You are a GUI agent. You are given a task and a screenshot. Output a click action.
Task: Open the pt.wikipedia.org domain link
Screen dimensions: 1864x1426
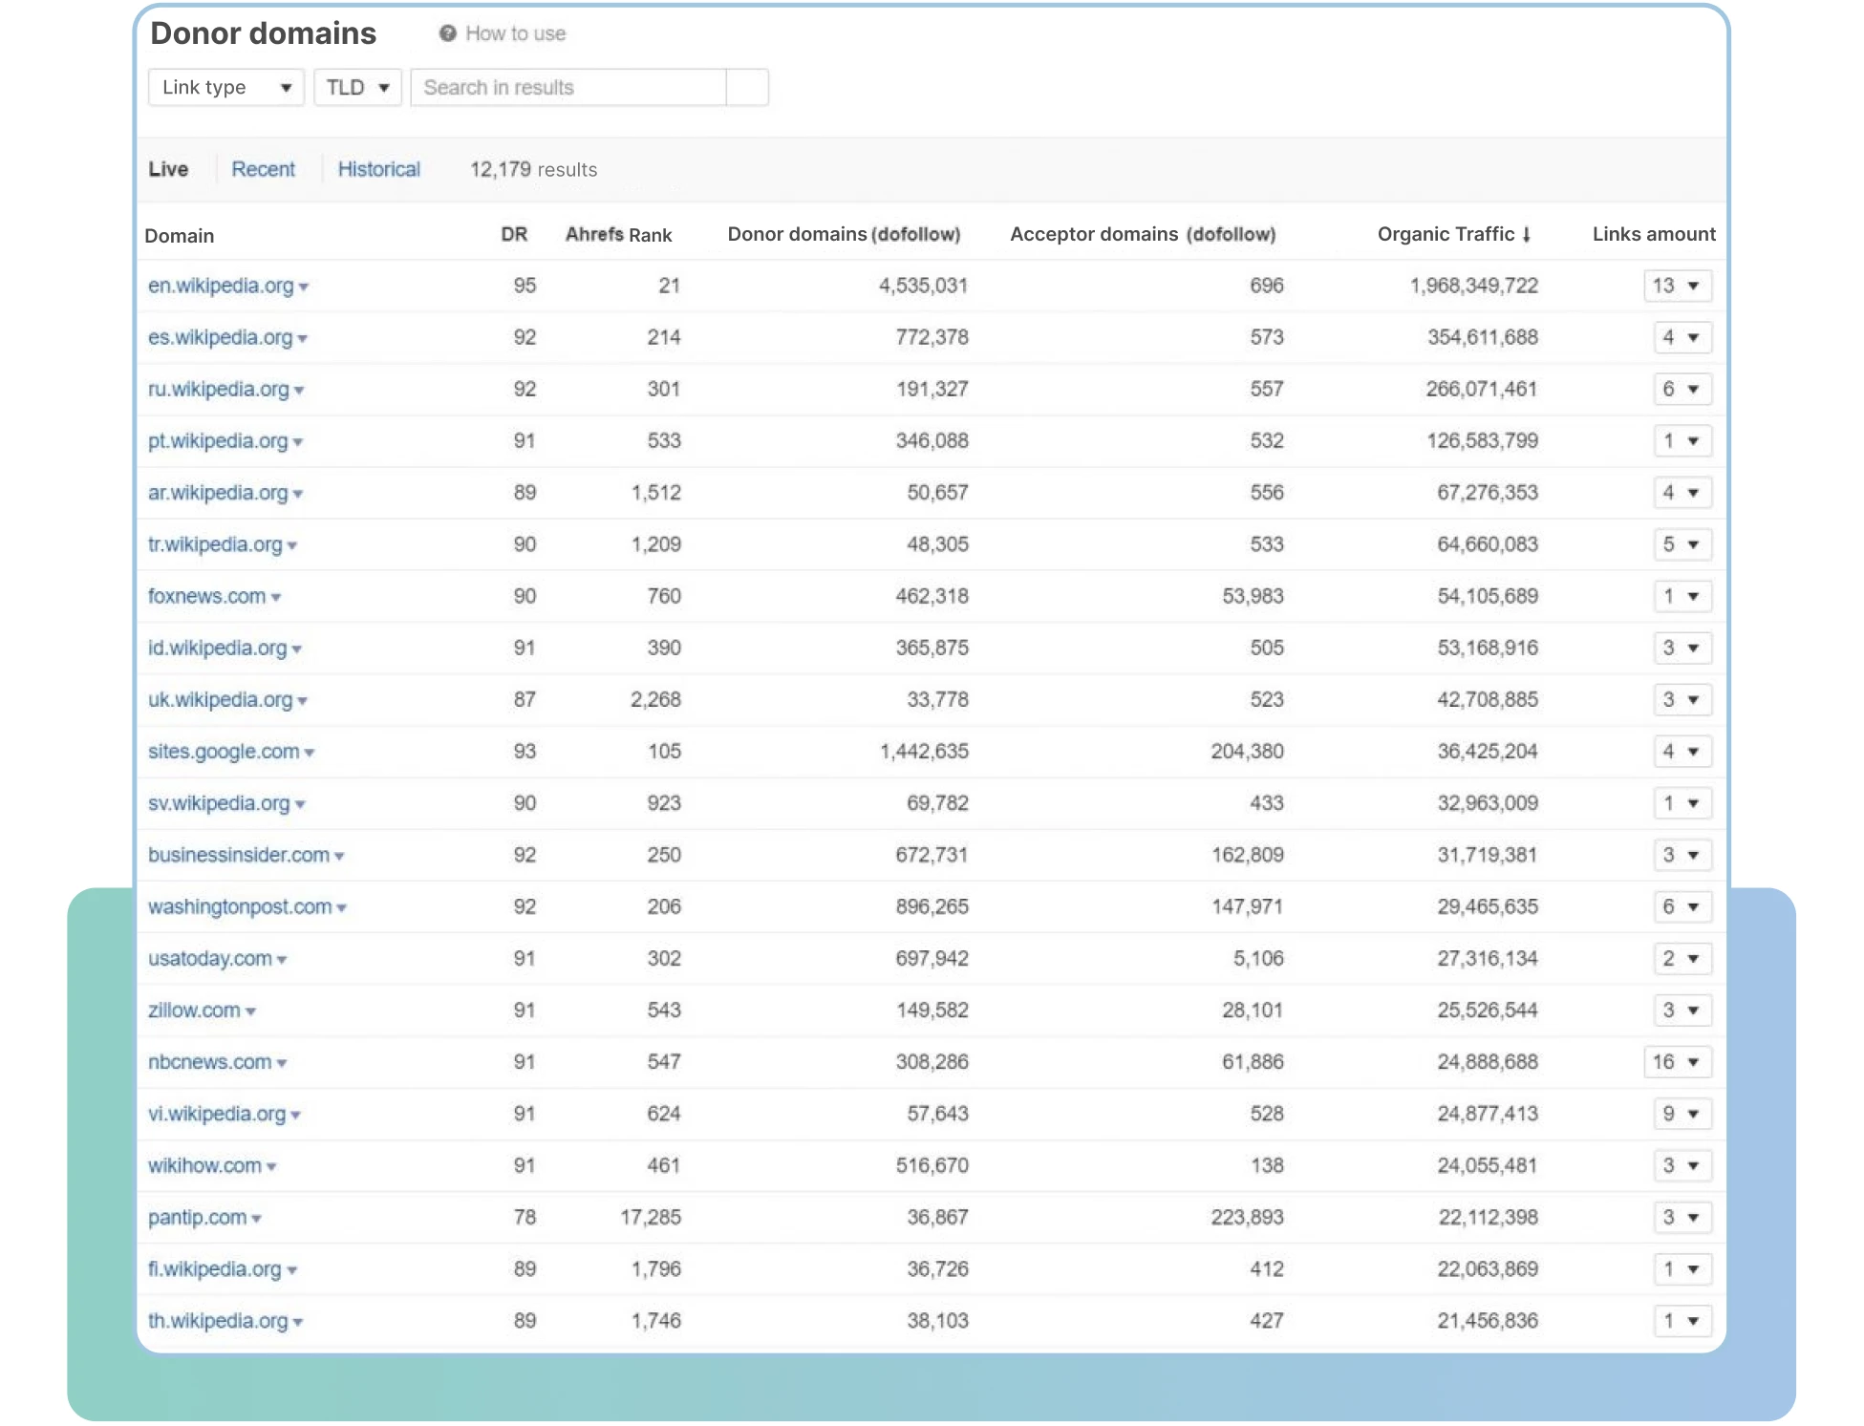218,440
